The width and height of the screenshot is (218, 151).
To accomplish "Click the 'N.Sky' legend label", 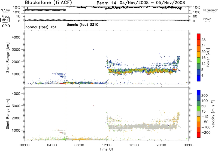I will (5, 10).
